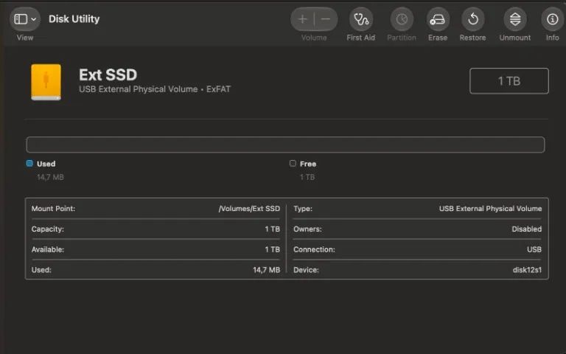Select the yellow external drive icon
The height and width of the screenshot is (354, 566).
46,83
